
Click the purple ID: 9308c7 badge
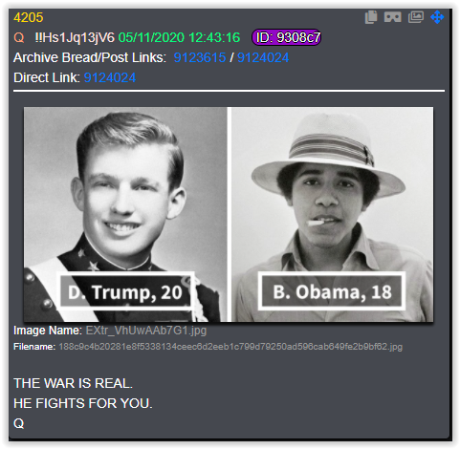point(286,37)
